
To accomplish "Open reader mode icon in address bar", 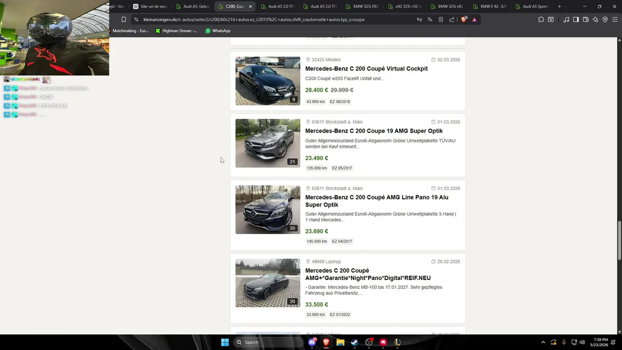I will coord(441,19).
